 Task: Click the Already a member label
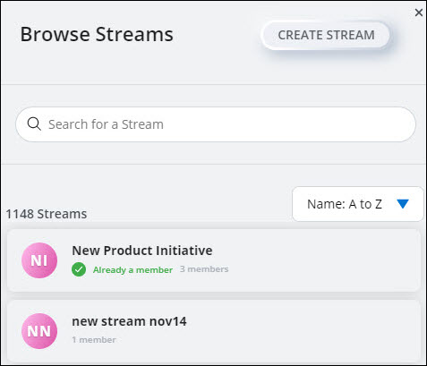pyautogui.click(x=132, y=270)
